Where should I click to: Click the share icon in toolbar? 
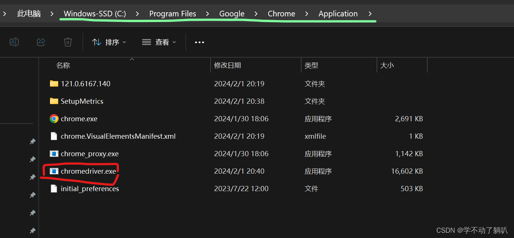[41, 42]
